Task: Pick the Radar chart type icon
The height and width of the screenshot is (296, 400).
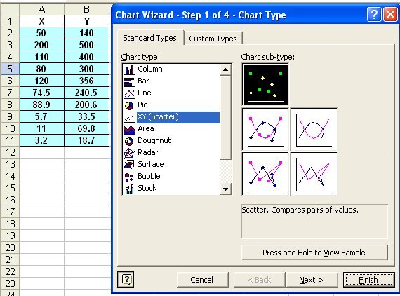Action: 129,153
